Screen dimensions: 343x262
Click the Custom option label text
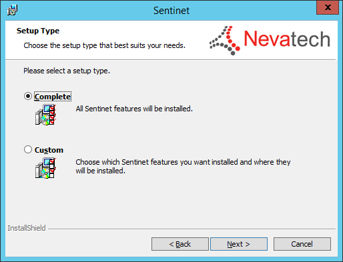[49, 150]
